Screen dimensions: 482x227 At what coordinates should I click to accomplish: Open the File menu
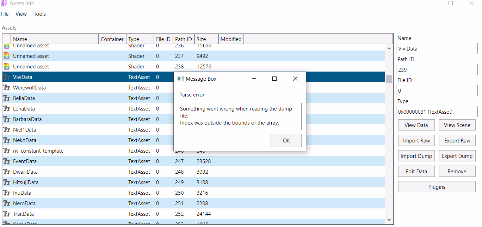coord(5,14)
